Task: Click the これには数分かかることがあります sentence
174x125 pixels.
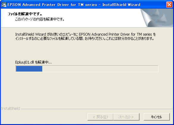Action: click(130, 39)
